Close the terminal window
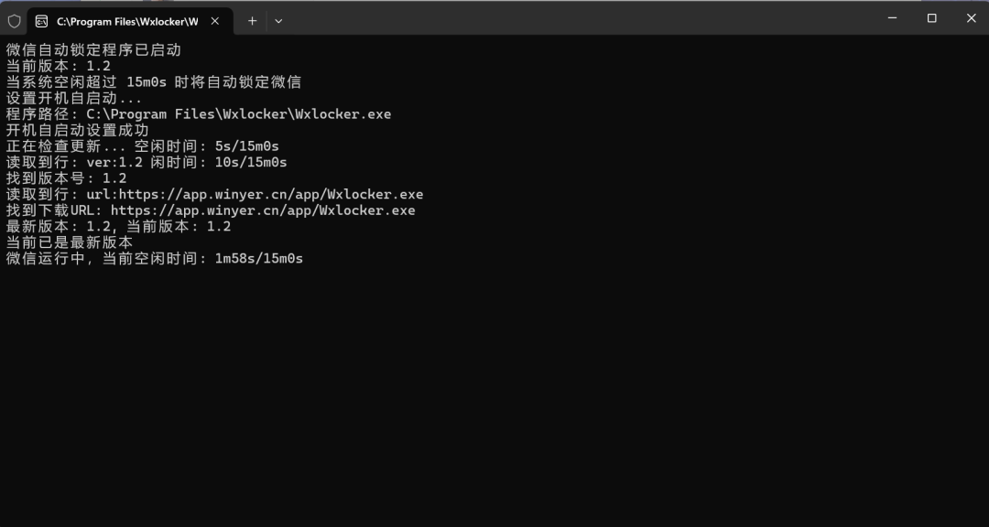The image size is (989, 527). click(x=971, y=18)
